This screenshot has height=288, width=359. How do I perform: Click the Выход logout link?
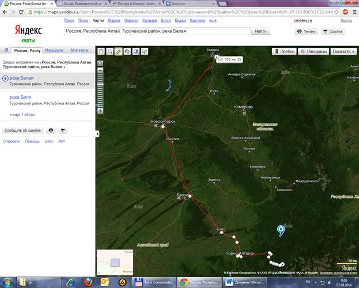346,20
